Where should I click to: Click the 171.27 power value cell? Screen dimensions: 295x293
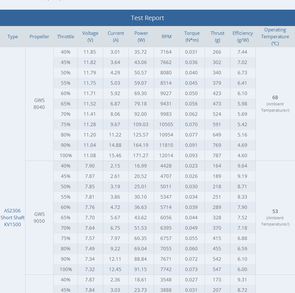point(141,156)
